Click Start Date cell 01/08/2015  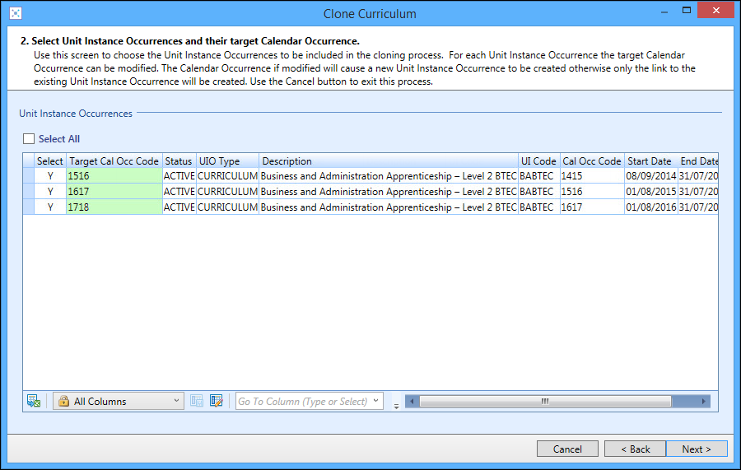tap(650, 191)
